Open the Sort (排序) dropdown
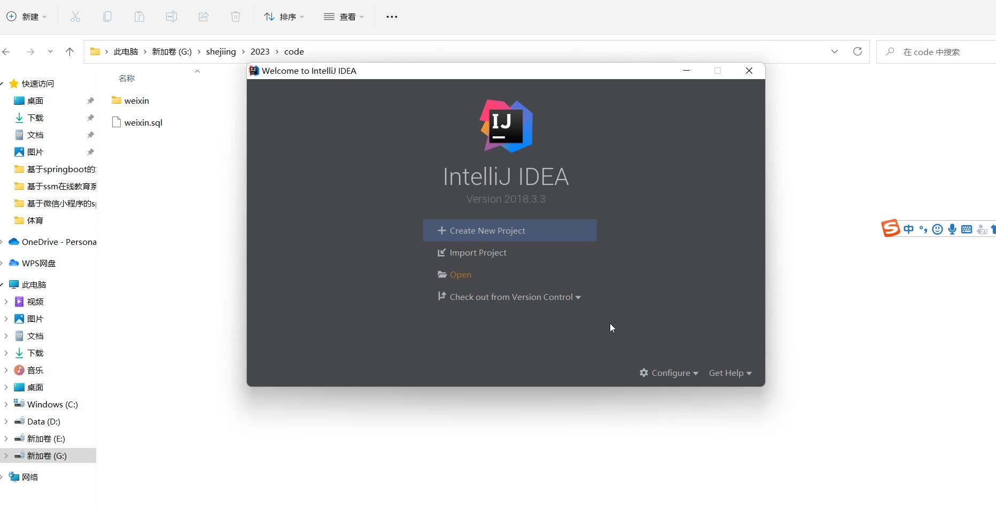 point(284,17)
